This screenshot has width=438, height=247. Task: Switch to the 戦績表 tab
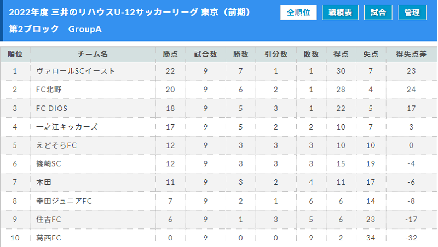coord(340,13)
